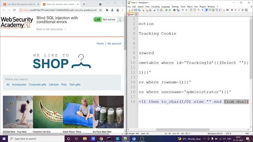Save the file with Notepad++ Save icon

click(136, 10)
